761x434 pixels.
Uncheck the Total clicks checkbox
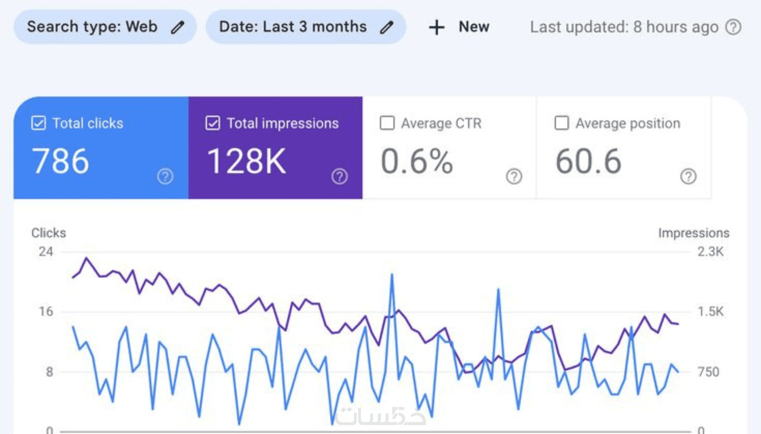click(x=38, y=123)
